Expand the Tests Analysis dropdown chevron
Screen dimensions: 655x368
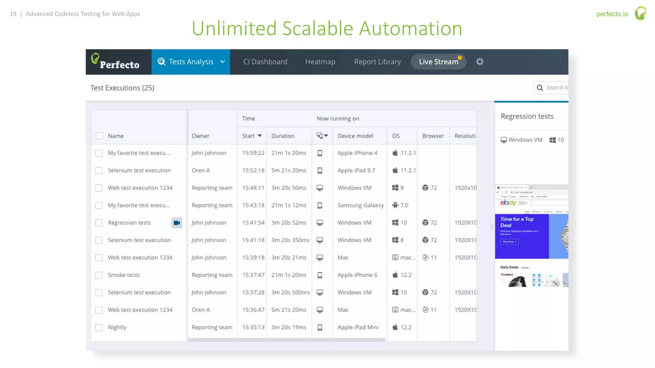click(223, 62)
